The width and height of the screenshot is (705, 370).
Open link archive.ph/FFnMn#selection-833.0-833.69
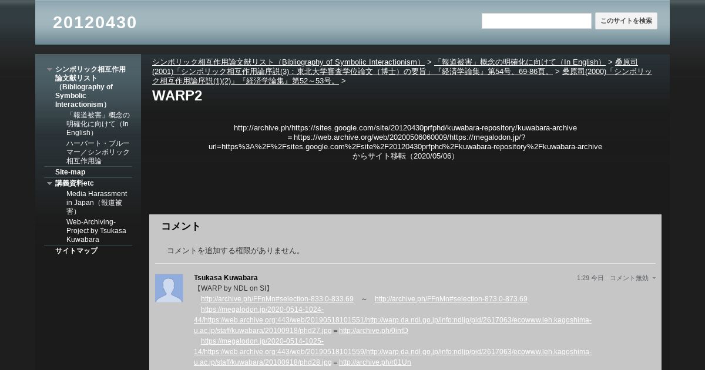click(277, 299)
